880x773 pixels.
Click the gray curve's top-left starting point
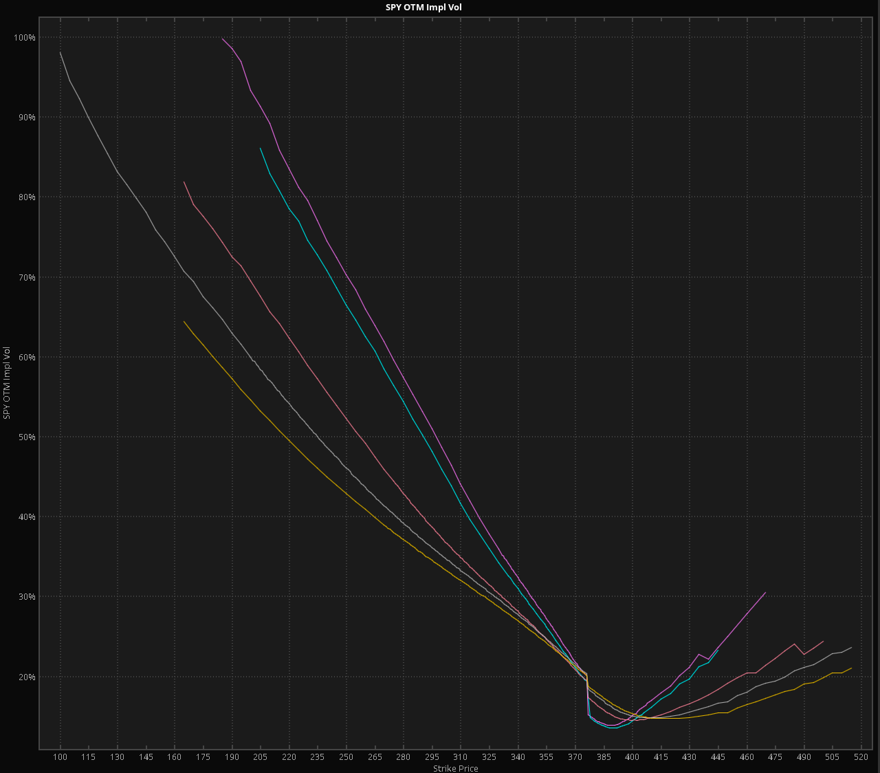coord(60,52)
